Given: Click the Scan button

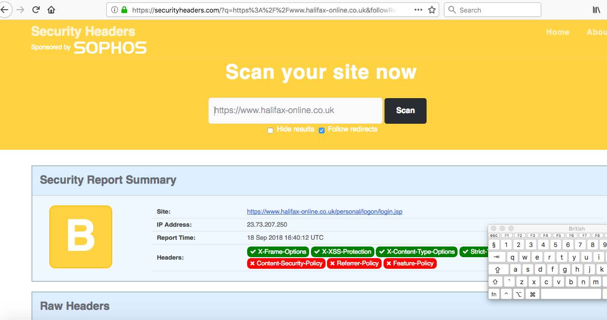Looking at the screenshot, I should 405,111.
